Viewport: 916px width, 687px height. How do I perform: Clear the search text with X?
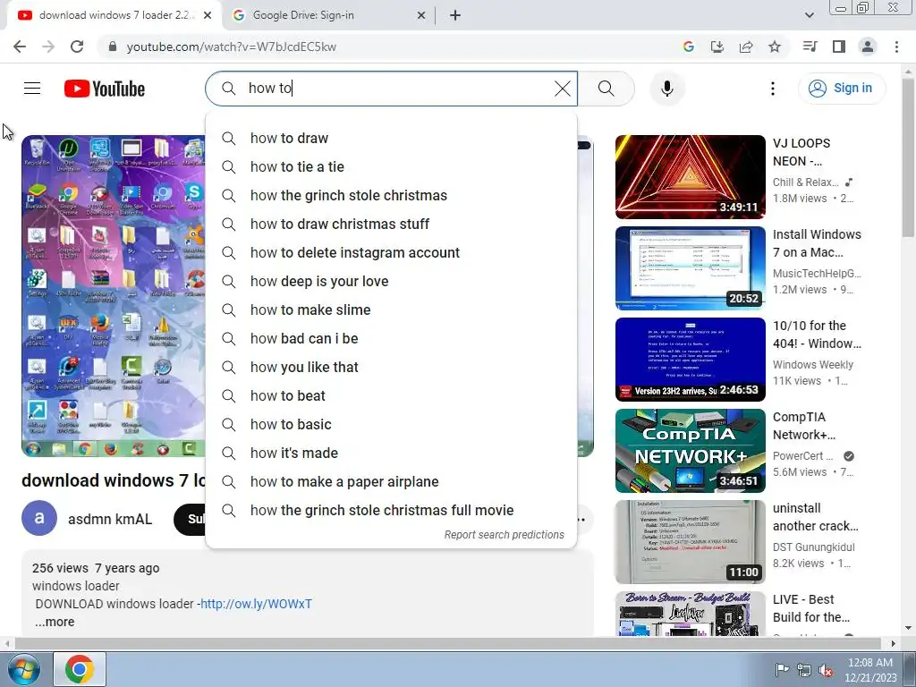click(563, 89)
